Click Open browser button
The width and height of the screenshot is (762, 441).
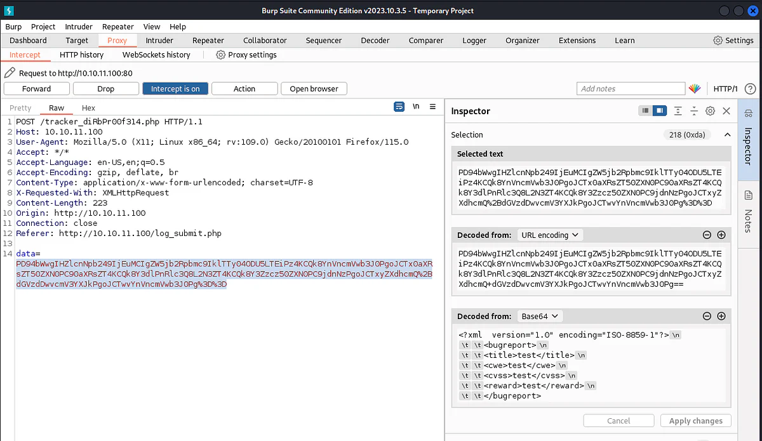[314, 89]
